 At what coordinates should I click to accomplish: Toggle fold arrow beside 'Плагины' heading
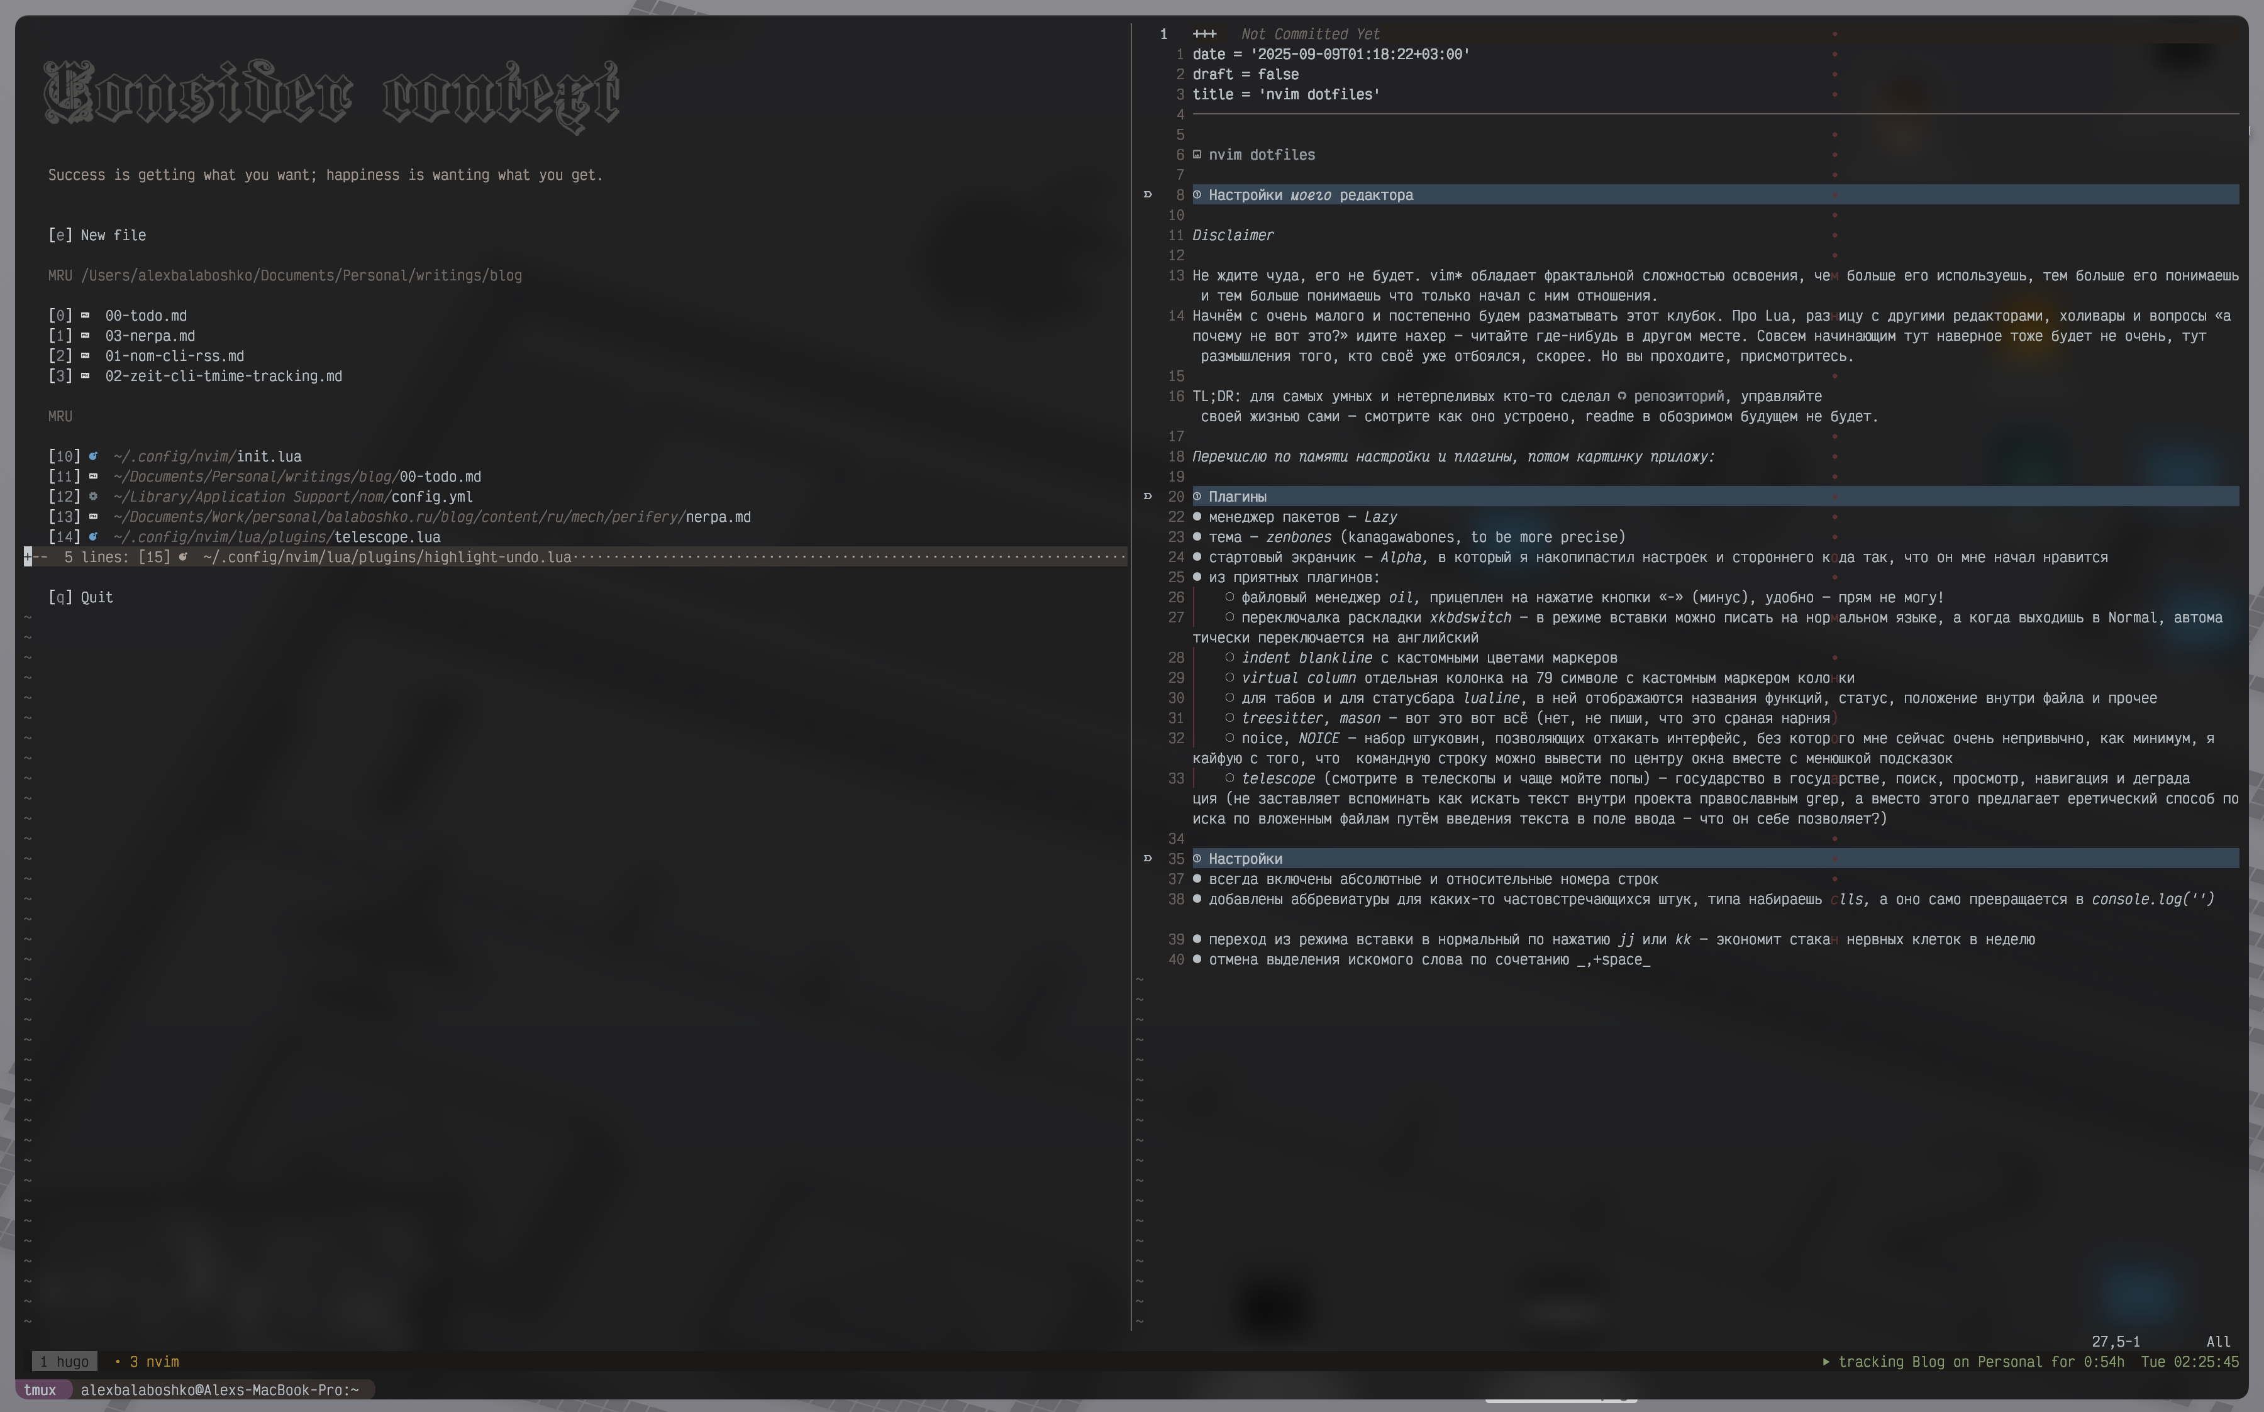(x=1148, y=497)
